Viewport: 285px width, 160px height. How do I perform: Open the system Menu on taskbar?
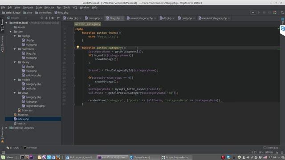[x=7, y=157]
